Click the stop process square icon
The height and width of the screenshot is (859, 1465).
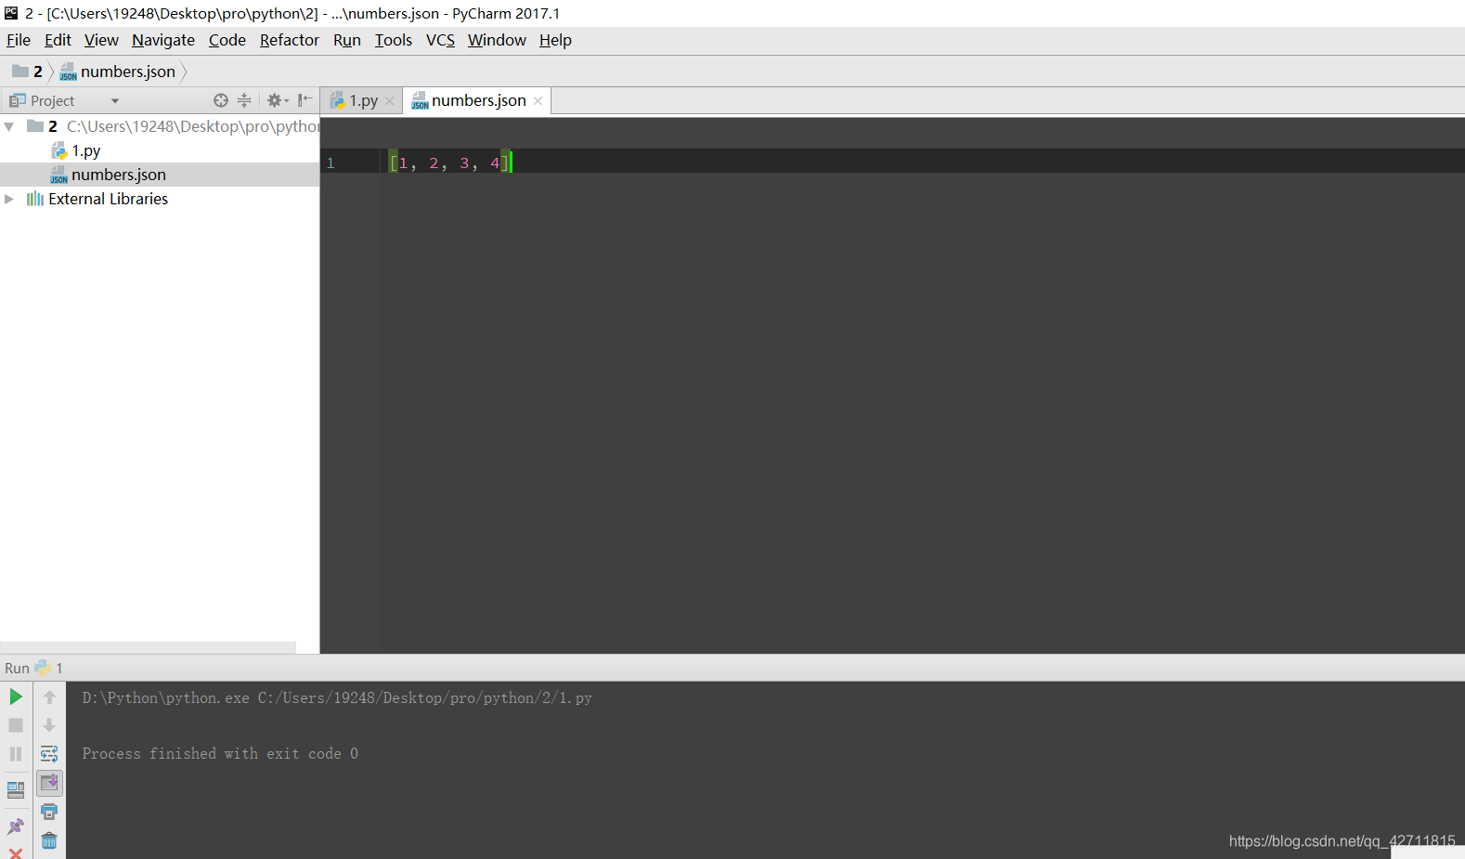(16, 725)
